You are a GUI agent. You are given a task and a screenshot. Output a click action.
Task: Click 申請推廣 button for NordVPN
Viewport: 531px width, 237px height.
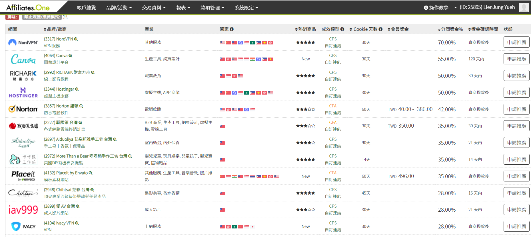tap(516, 42)
